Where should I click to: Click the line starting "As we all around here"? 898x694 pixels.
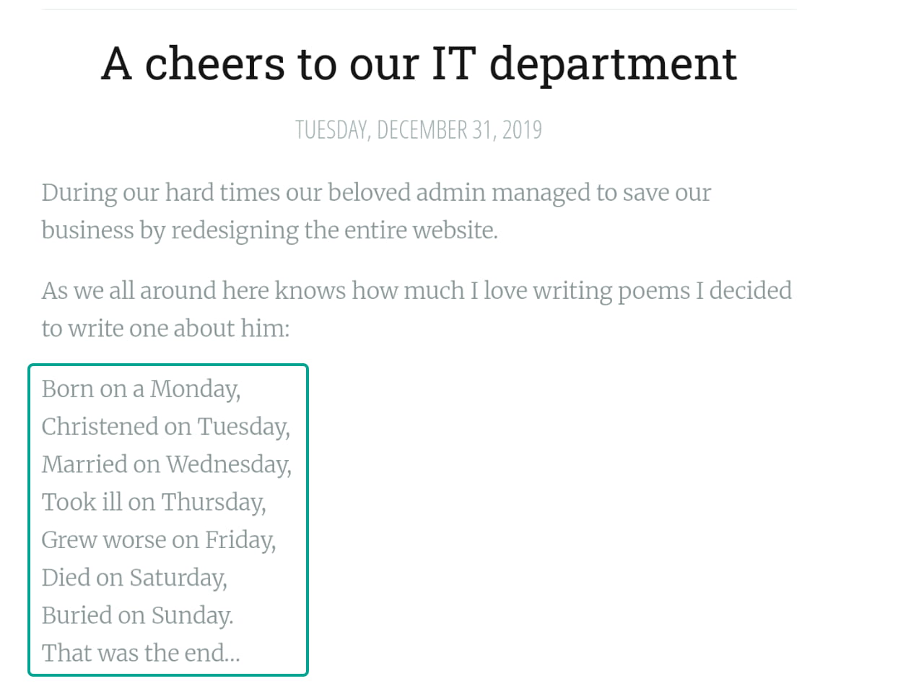(x=416, y=291)
